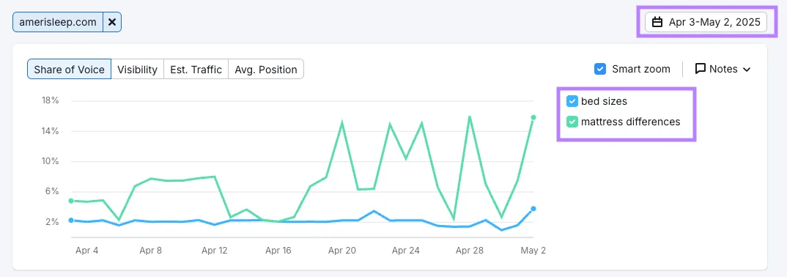Click the green line peak at Apr 20
Screen dimensions: 787x277
pyautogui.click(x=341, y=122)
